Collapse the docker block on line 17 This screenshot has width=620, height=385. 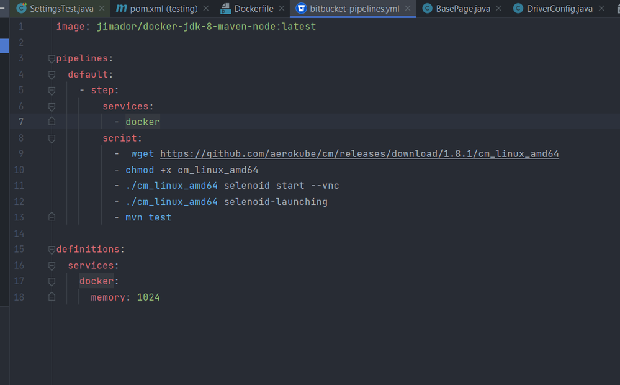pyautogui.click(x=52, y=282)
